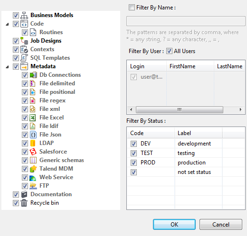Image resolution: width=247 pixels, height=236 pixels.
Task: Click the Generic schemas icon
Action: click(x=33, y=160)
